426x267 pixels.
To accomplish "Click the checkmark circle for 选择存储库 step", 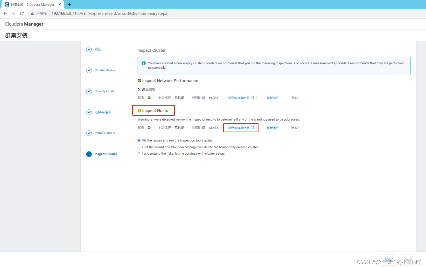I will tap(89, 112).
